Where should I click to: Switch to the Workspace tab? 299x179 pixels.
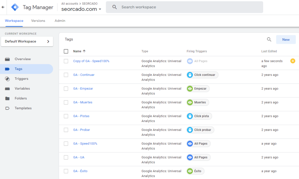14,21
